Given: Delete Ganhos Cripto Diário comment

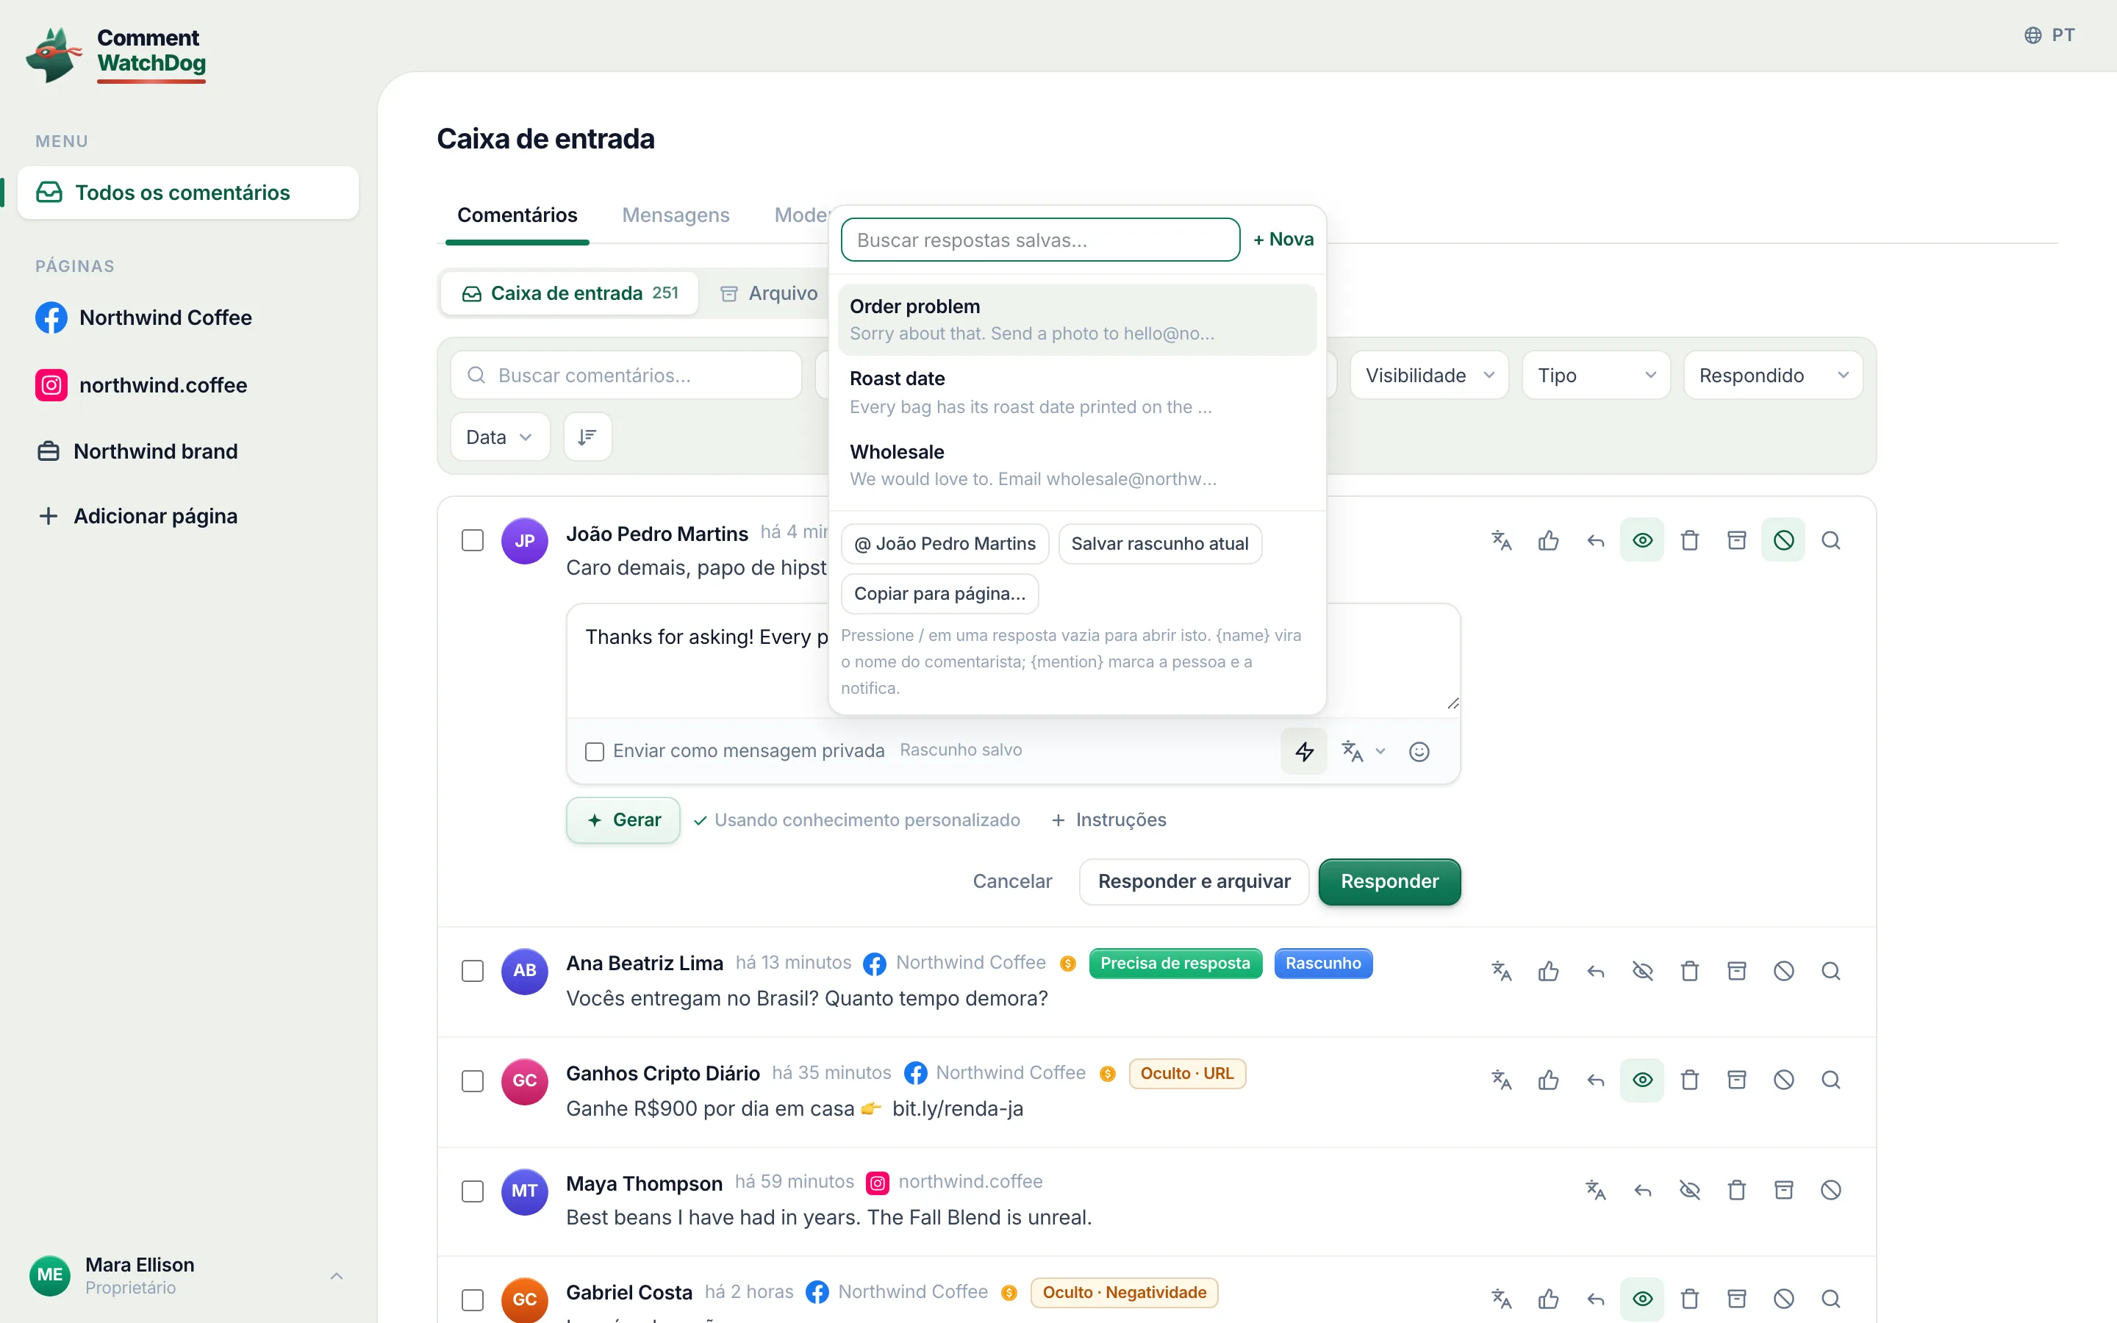Looking at the screenshot, I should click(1690, 1080).
